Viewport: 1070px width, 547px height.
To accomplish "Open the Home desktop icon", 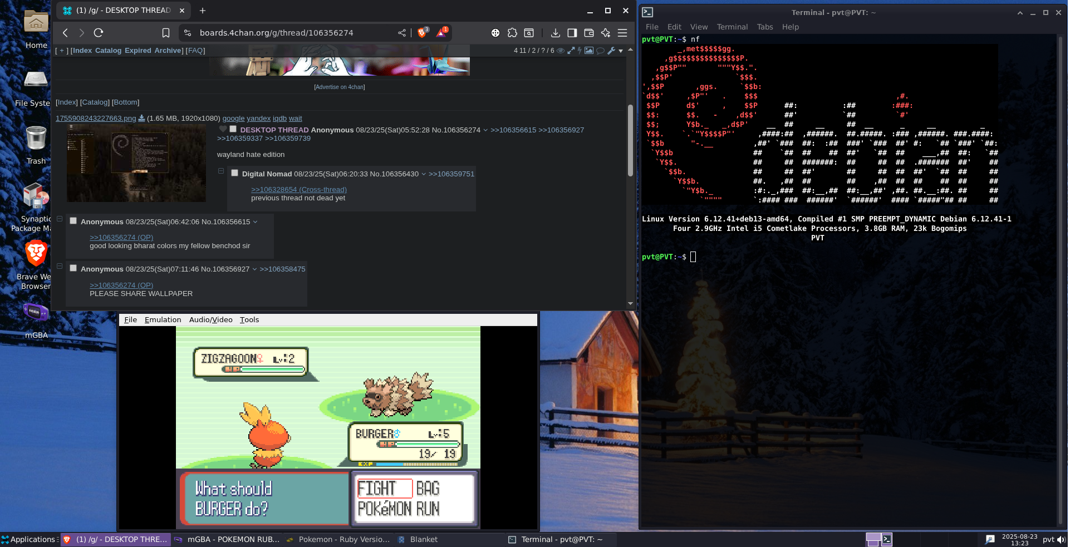I will tap(36, 29).
